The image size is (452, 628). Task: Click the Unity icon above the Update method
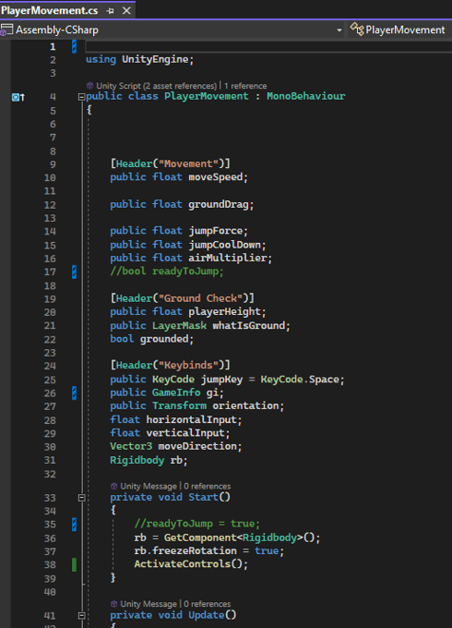pos(114,604)
